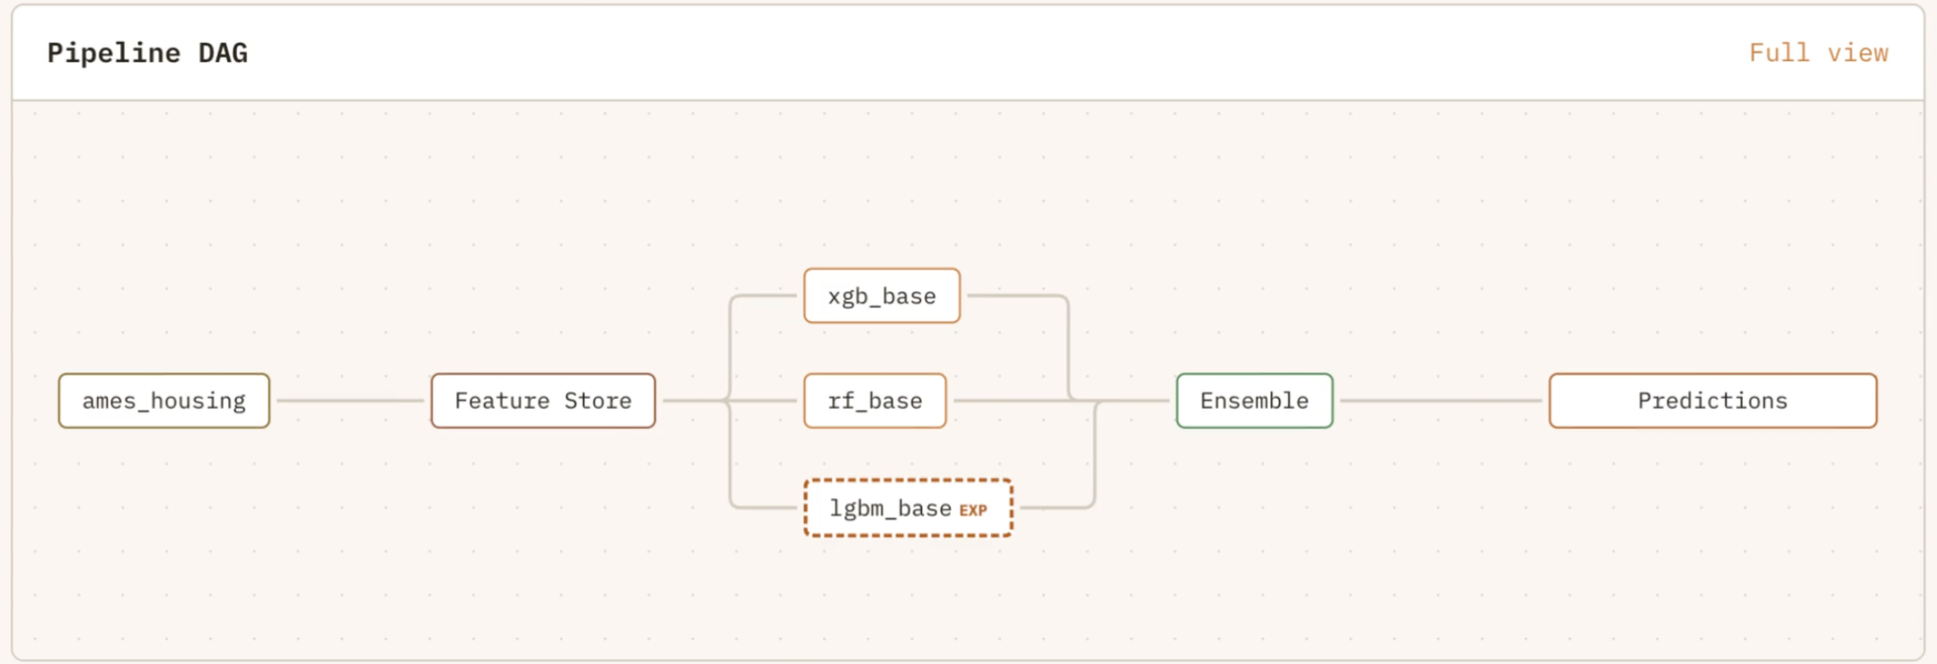Click the dashed lgbm_base experimental node
This screenshot has width=1937, height=664.
coord(891,508)
